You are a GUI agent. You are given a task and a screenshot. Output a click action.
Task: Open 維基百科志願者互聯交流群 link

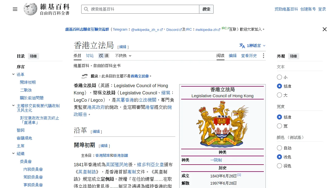point(87,29)
